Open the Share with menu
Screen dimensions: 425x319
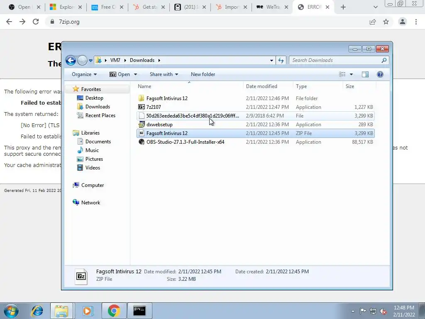[164, 74]
